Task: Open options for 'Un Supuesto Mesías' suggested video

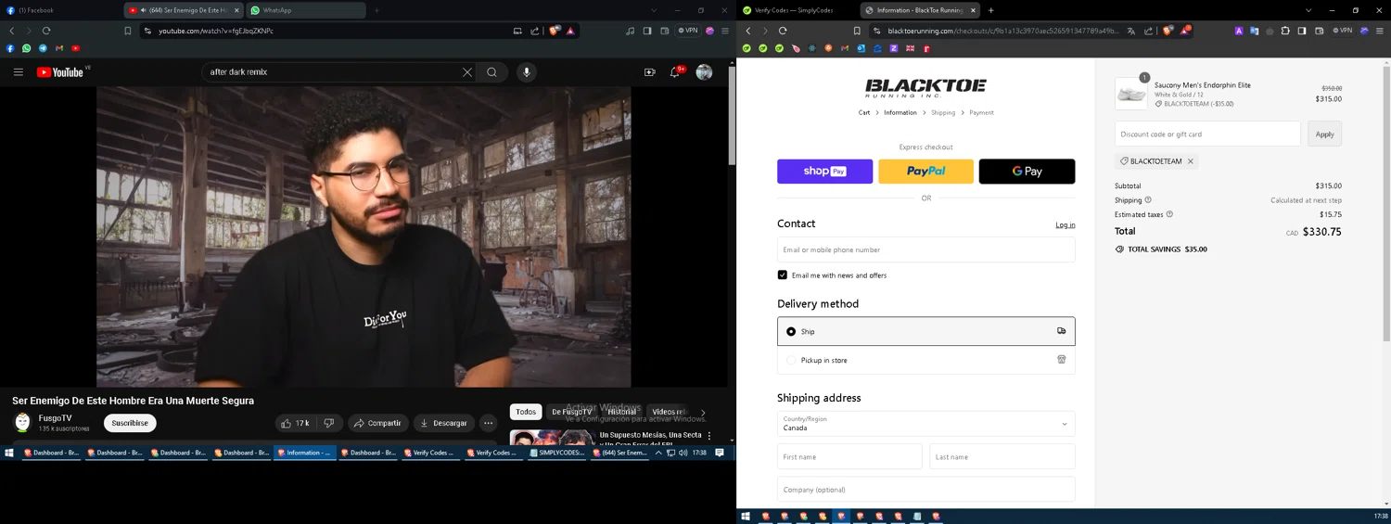Action: (x=709, y=435)
